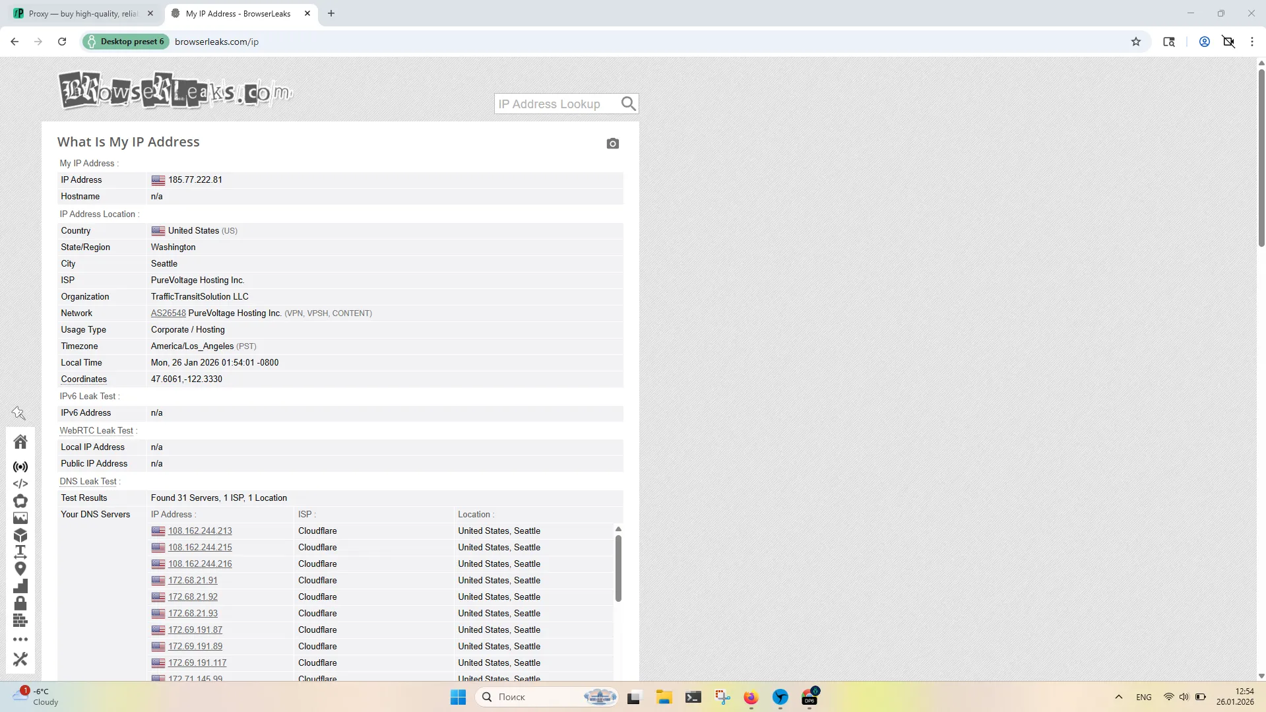Screen dimensions: 1266x712
Task: Open DNS server 172.68.21.93 link
Action: click(193, 614)
